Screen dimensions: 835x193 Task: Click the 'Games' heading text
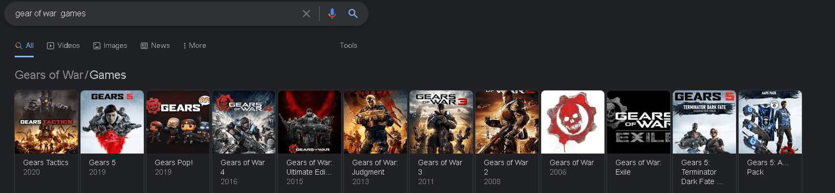108,75
